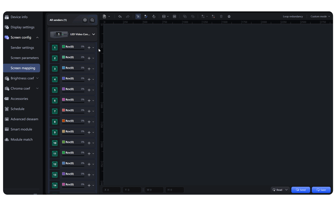Screen dimensions: 336x200
Task: Click the undo arrow in toolbar
Action: click(120, 16)
